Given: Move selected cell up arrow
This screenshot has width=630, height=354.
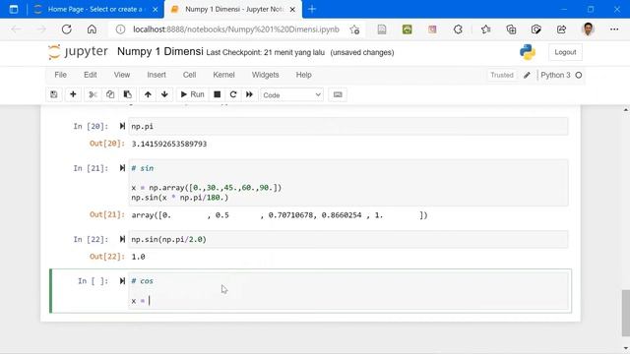Looking at the screenshot, I should pyautogui.click(x=148, y=94).
